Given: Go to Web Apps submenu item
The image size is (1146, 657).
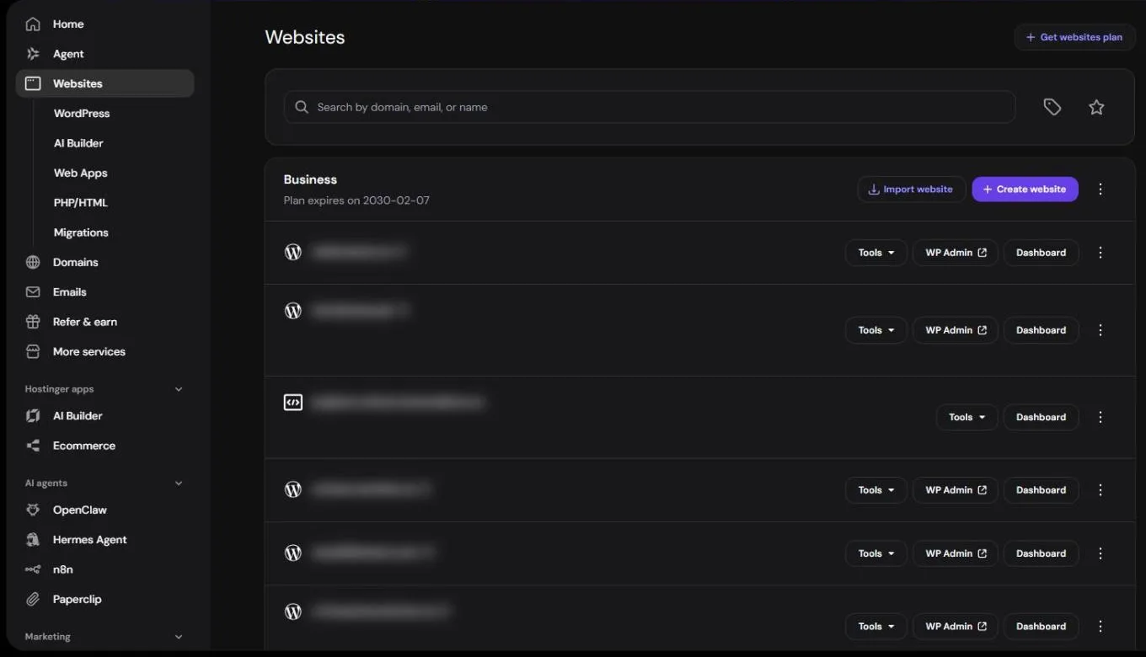Looking at the screenshot, I should coord(81,174).
